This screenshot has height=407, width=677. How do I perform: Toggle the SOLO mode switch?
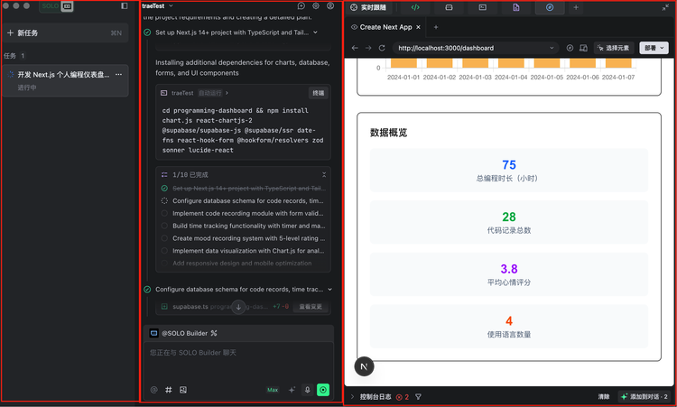click(57, 6)
